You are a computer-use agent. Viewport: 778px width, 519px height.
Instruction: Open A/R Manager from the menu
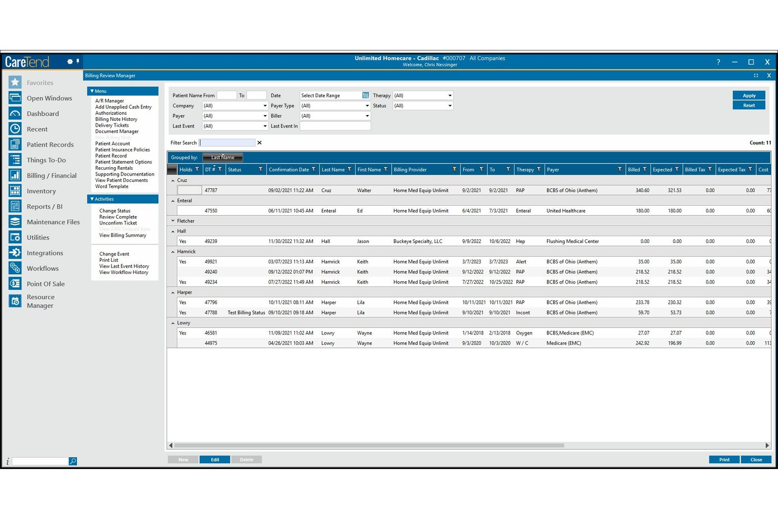click(x=109, y=101)
